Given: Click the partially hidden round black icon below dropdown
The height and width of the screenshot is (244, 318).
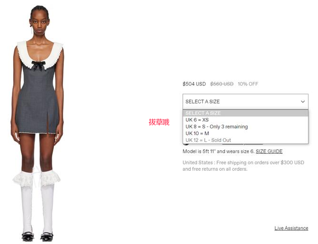Looking at the screenshot, I should (x=186, y=144).
